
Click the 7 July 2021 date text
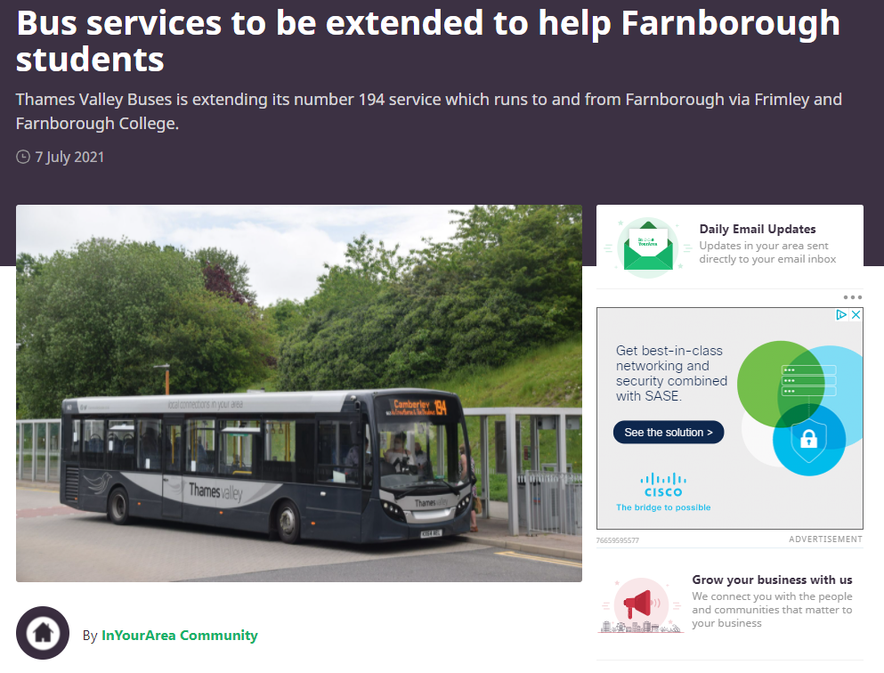click(x=69, y=158)
